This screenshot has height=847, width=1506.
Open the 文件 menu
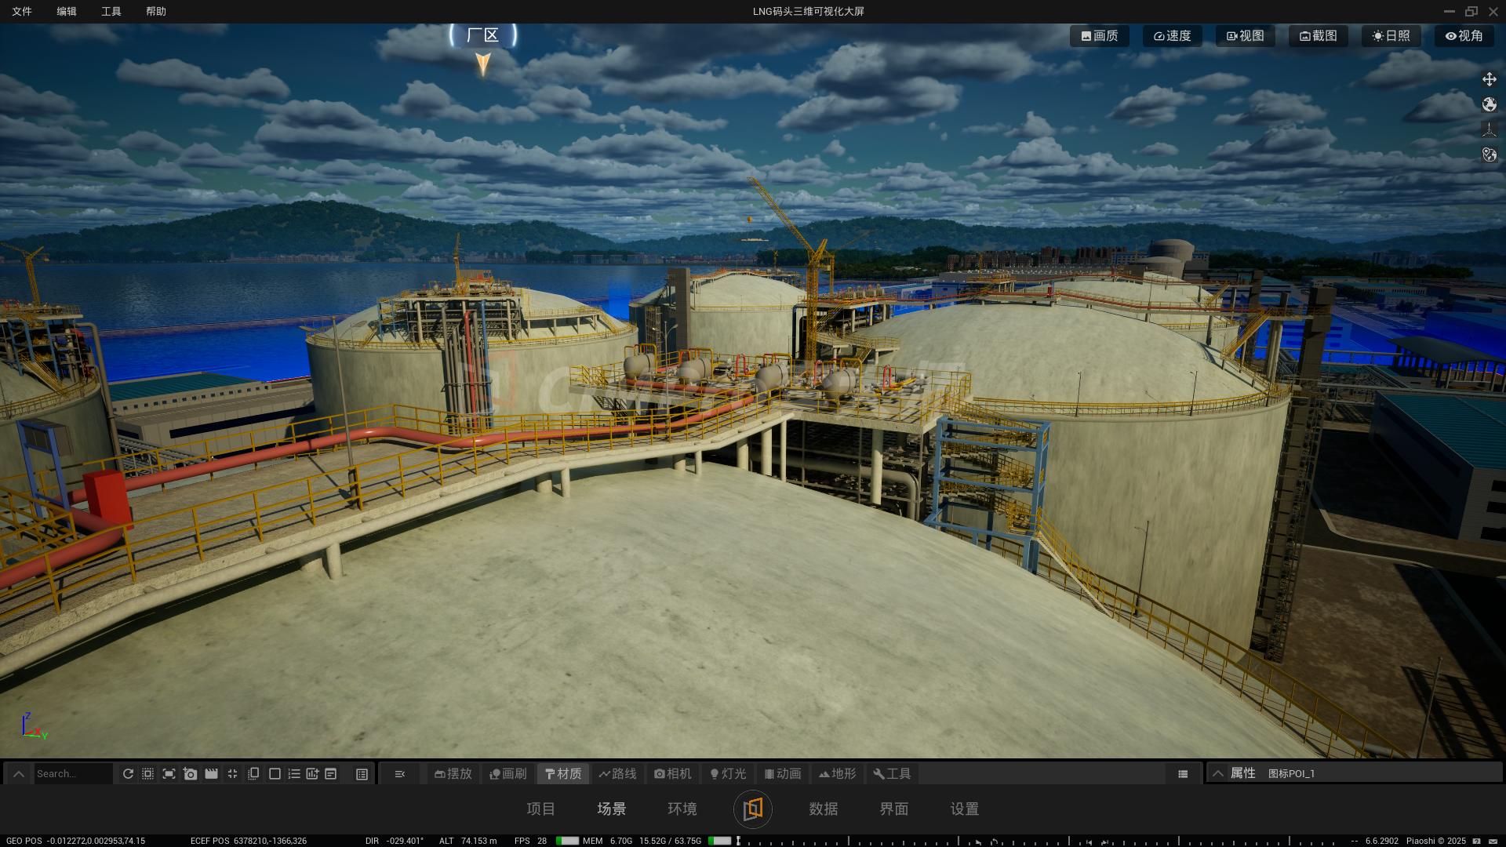point(22,12)
